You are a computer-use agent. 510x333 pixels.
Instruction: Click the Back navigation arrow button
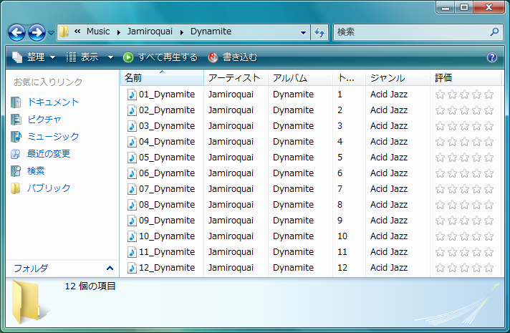click(17, 32)
